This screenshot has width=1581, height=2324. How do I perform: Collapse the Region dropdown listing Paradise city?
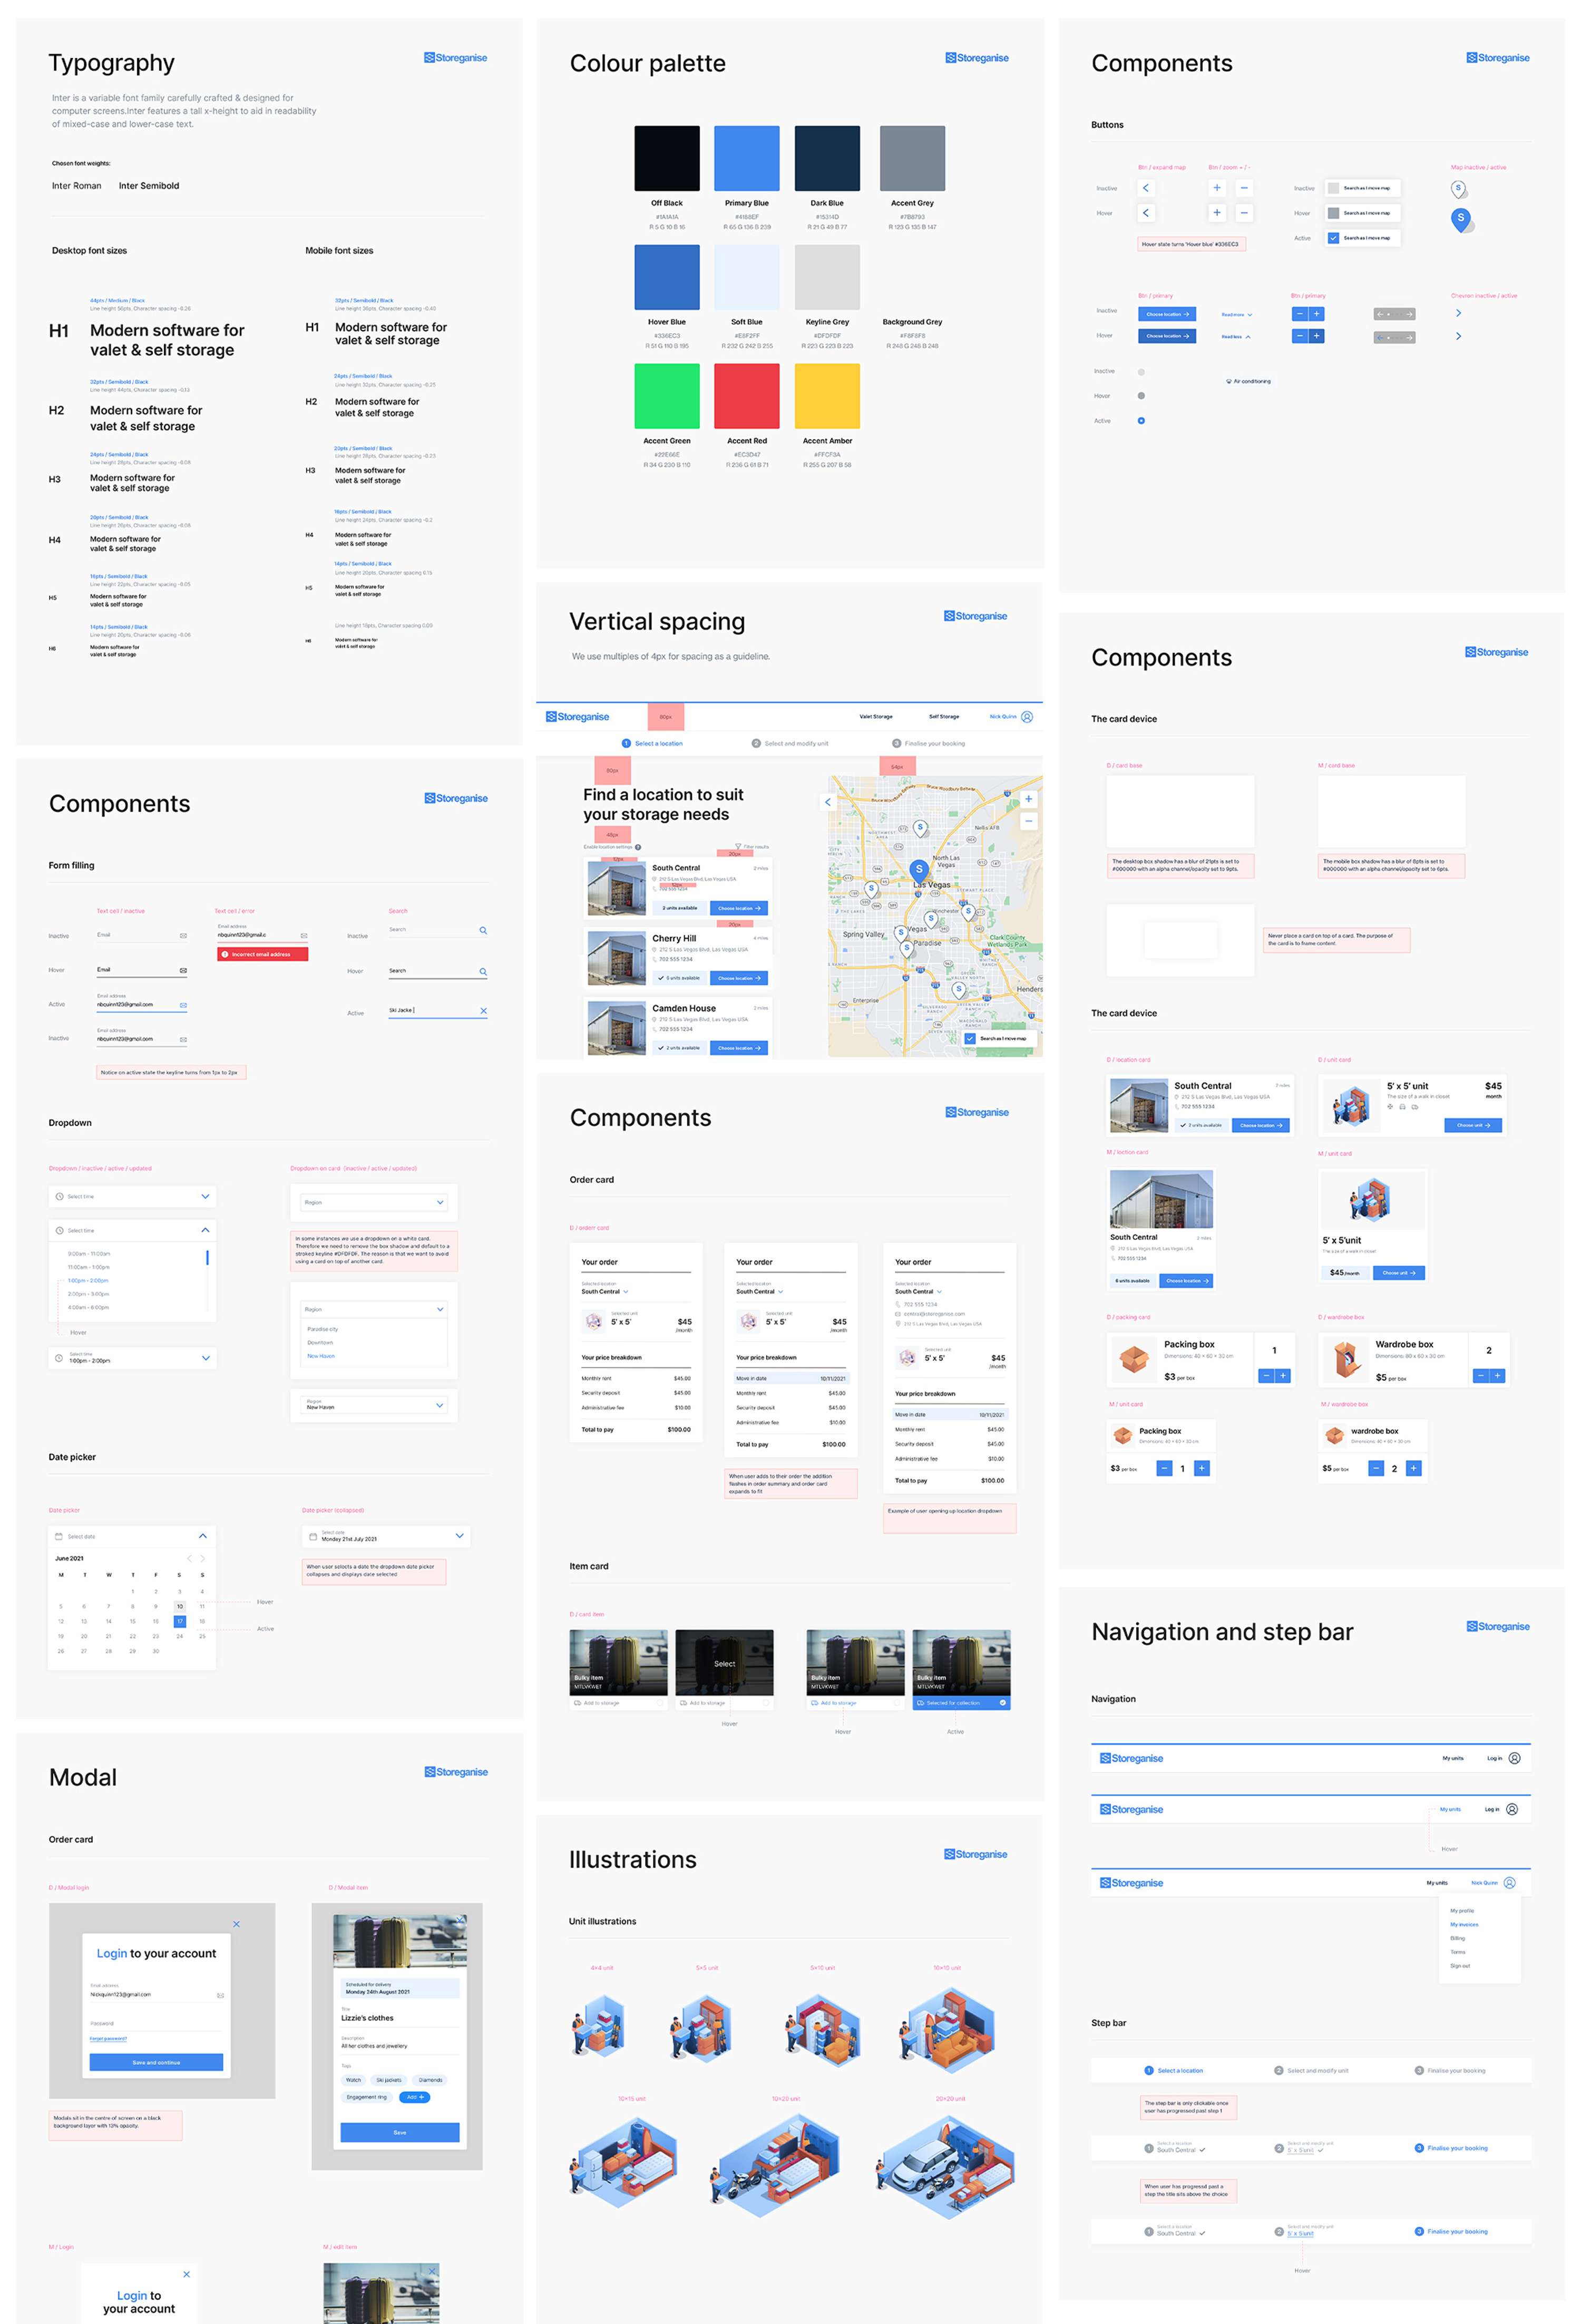coord(374,1309)
